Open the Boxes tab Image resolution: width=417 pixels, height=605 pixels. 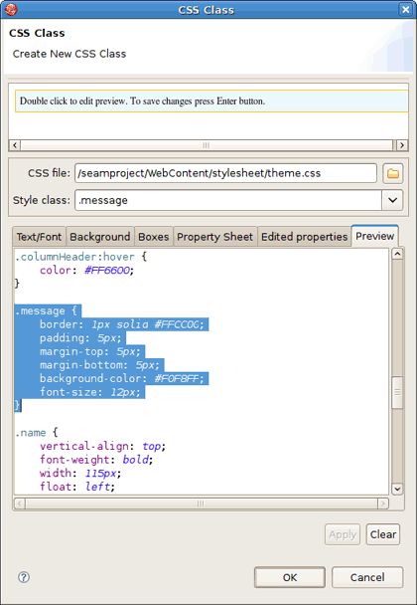[153, 237]
